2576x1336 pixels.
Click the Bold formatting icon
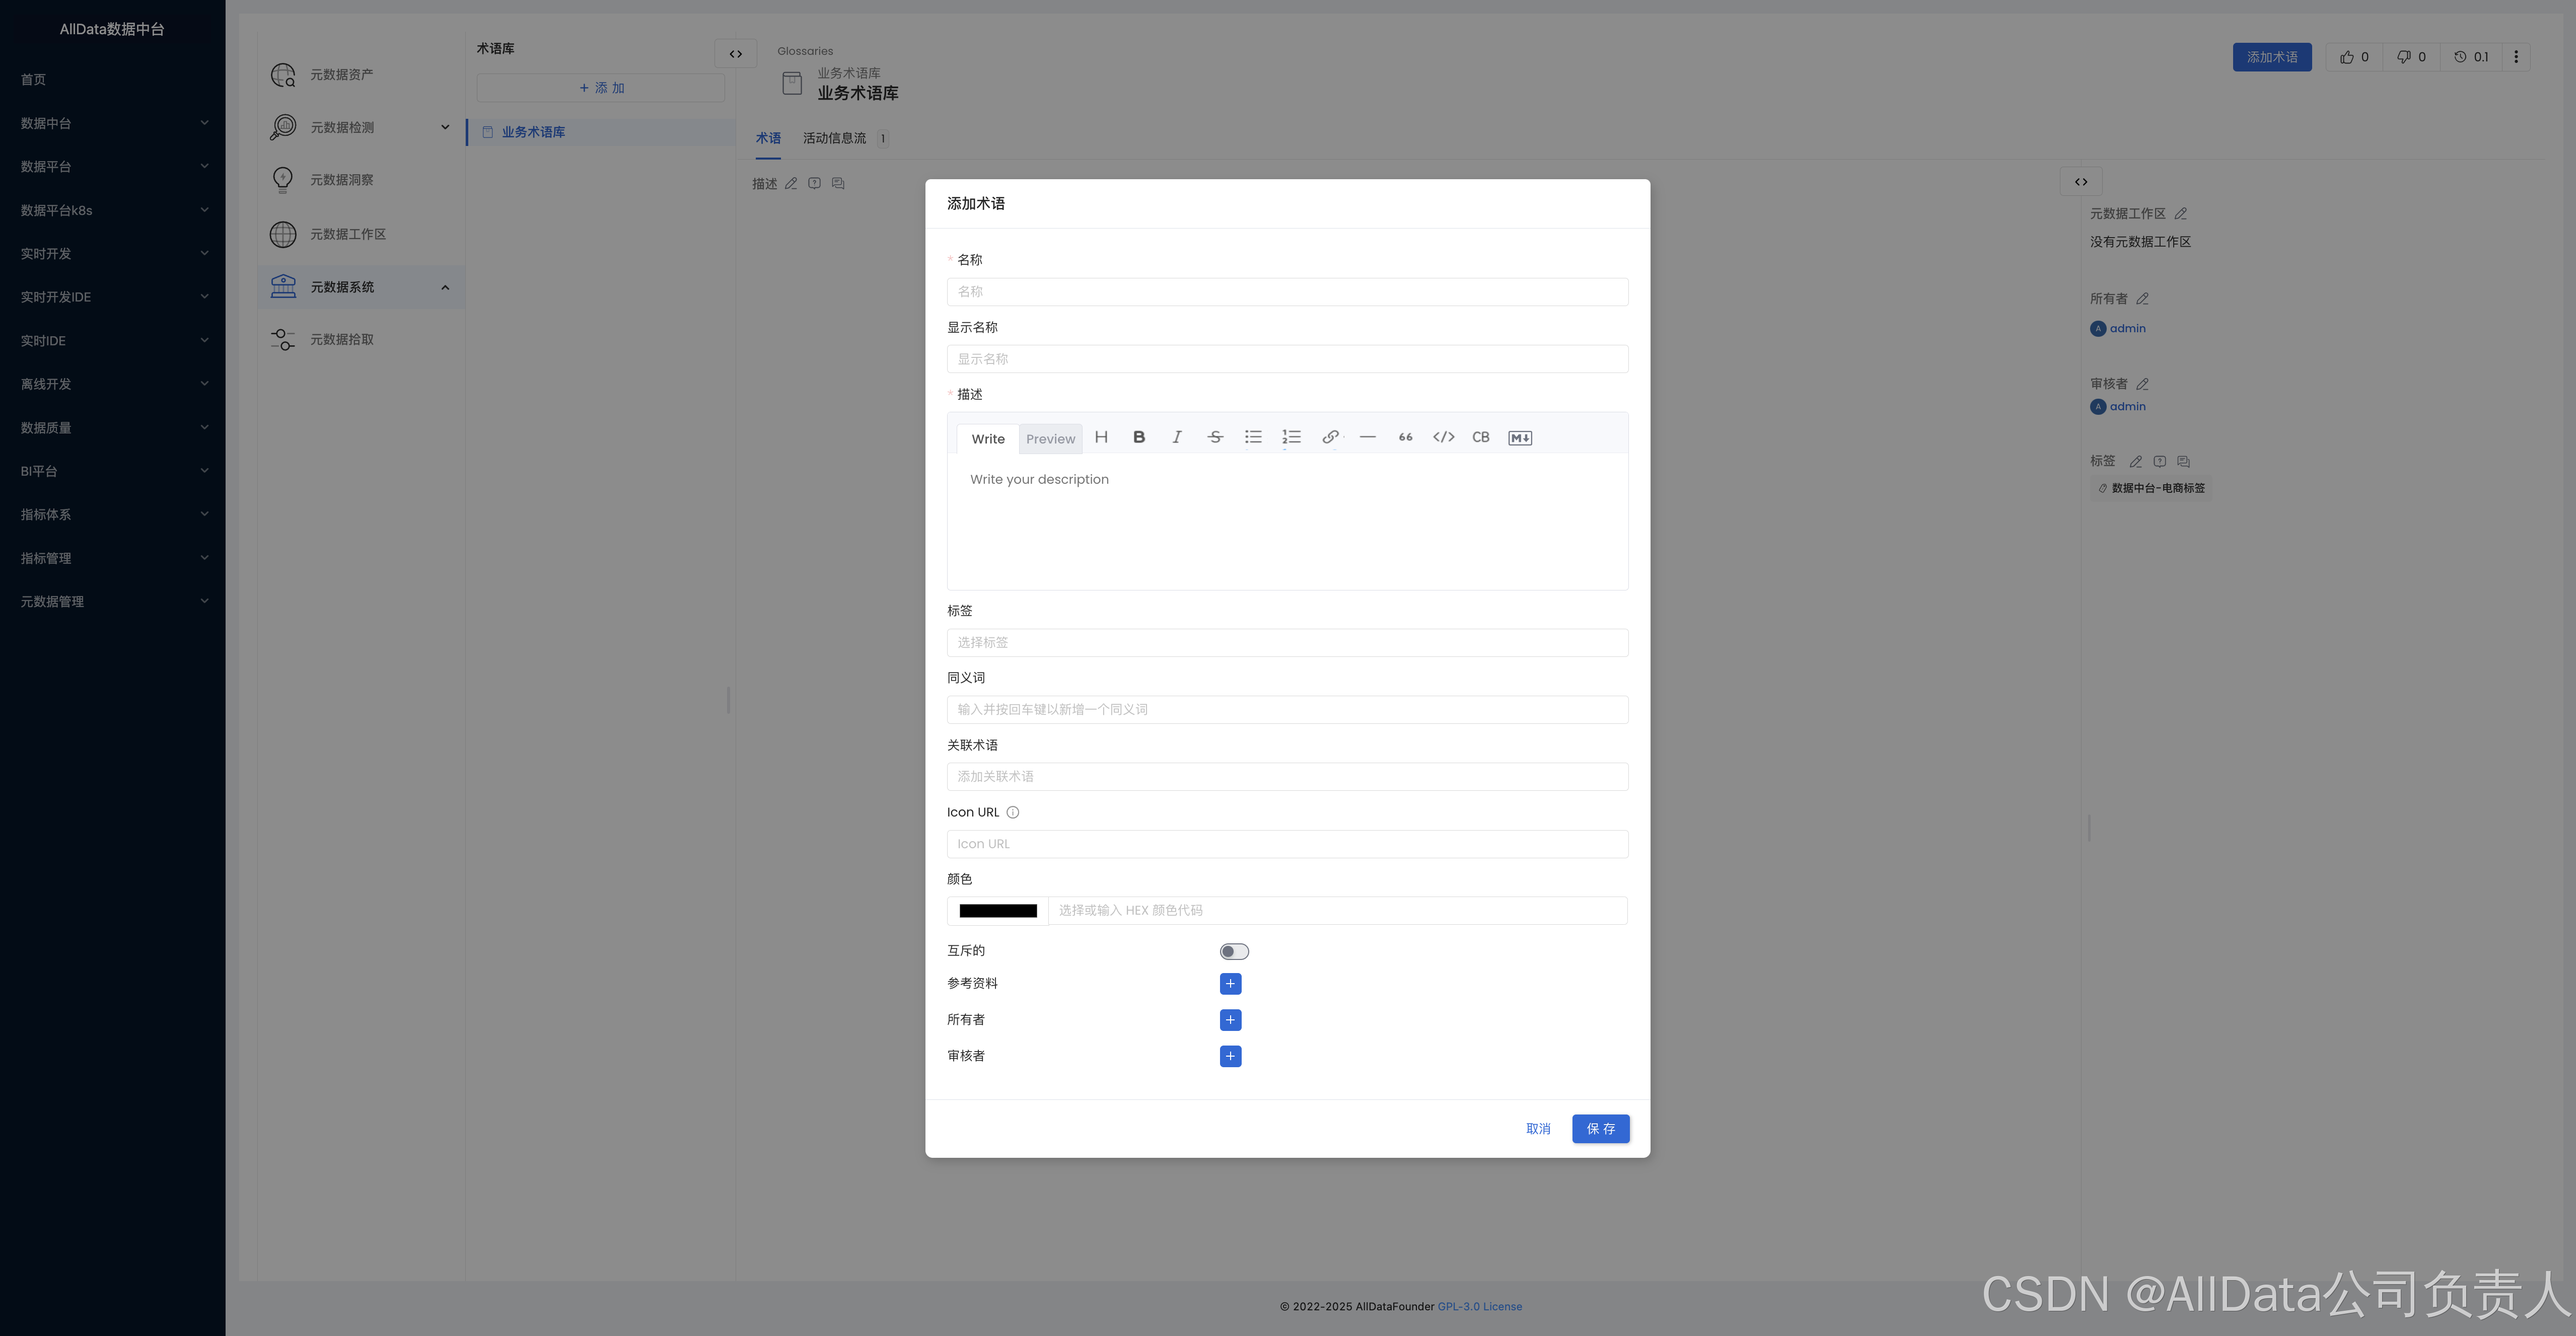(1139, 437)
